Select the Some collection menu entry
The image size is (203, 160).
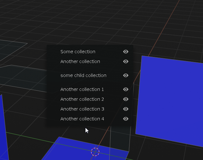pos(78,52)
